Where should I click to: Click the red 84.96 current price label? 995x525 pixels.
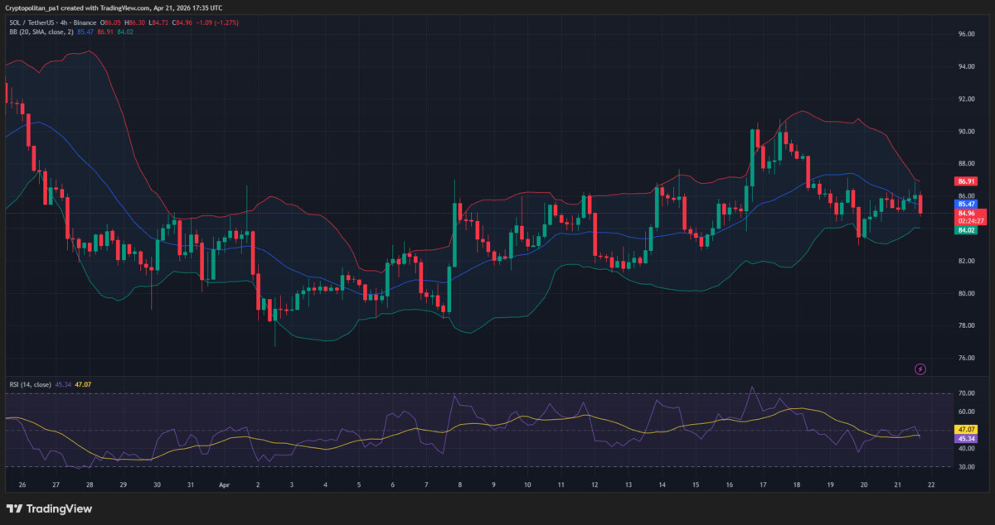tap(964, 213)
